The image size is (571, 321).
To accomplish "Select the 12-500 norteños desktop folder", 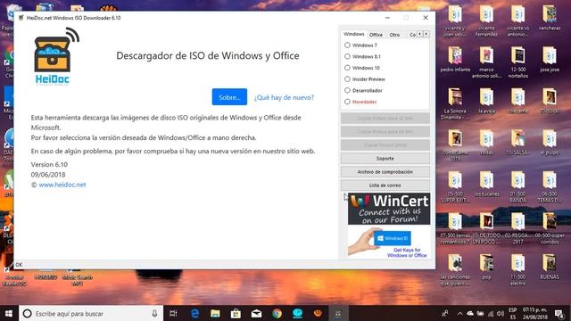I will pyautogui.click(x=517, y=62).
